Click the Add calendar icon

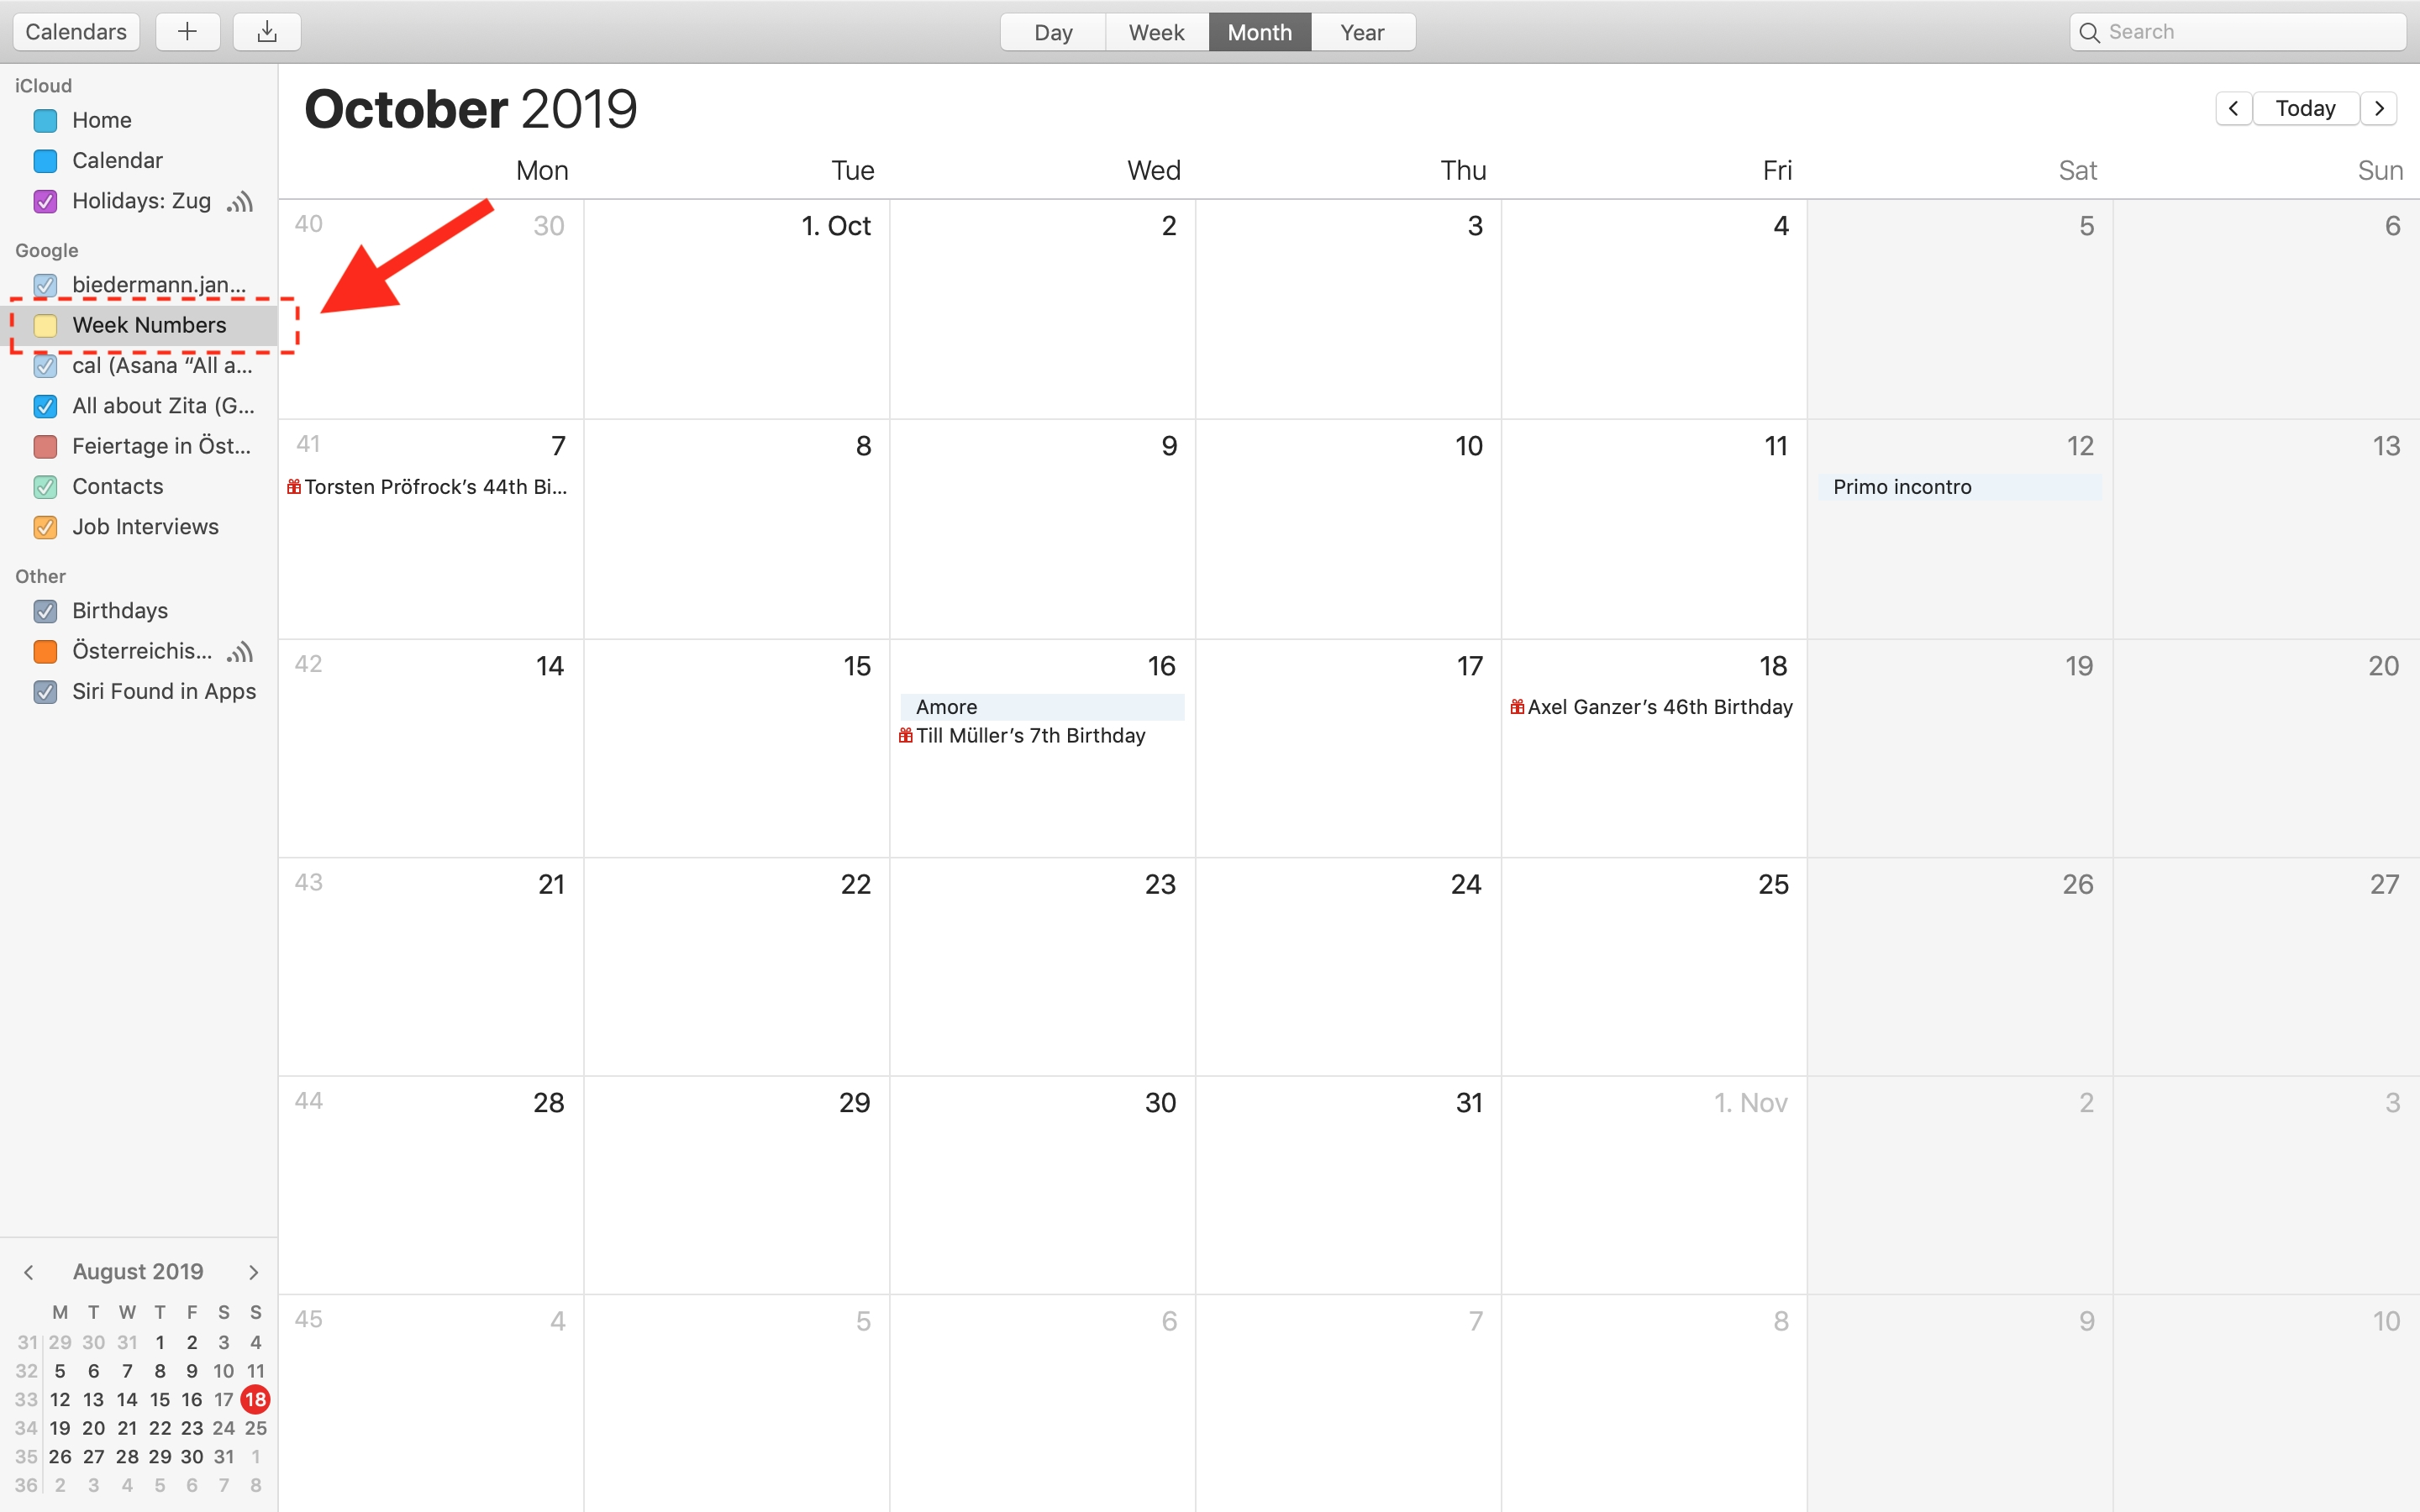(x=188, y=31)
